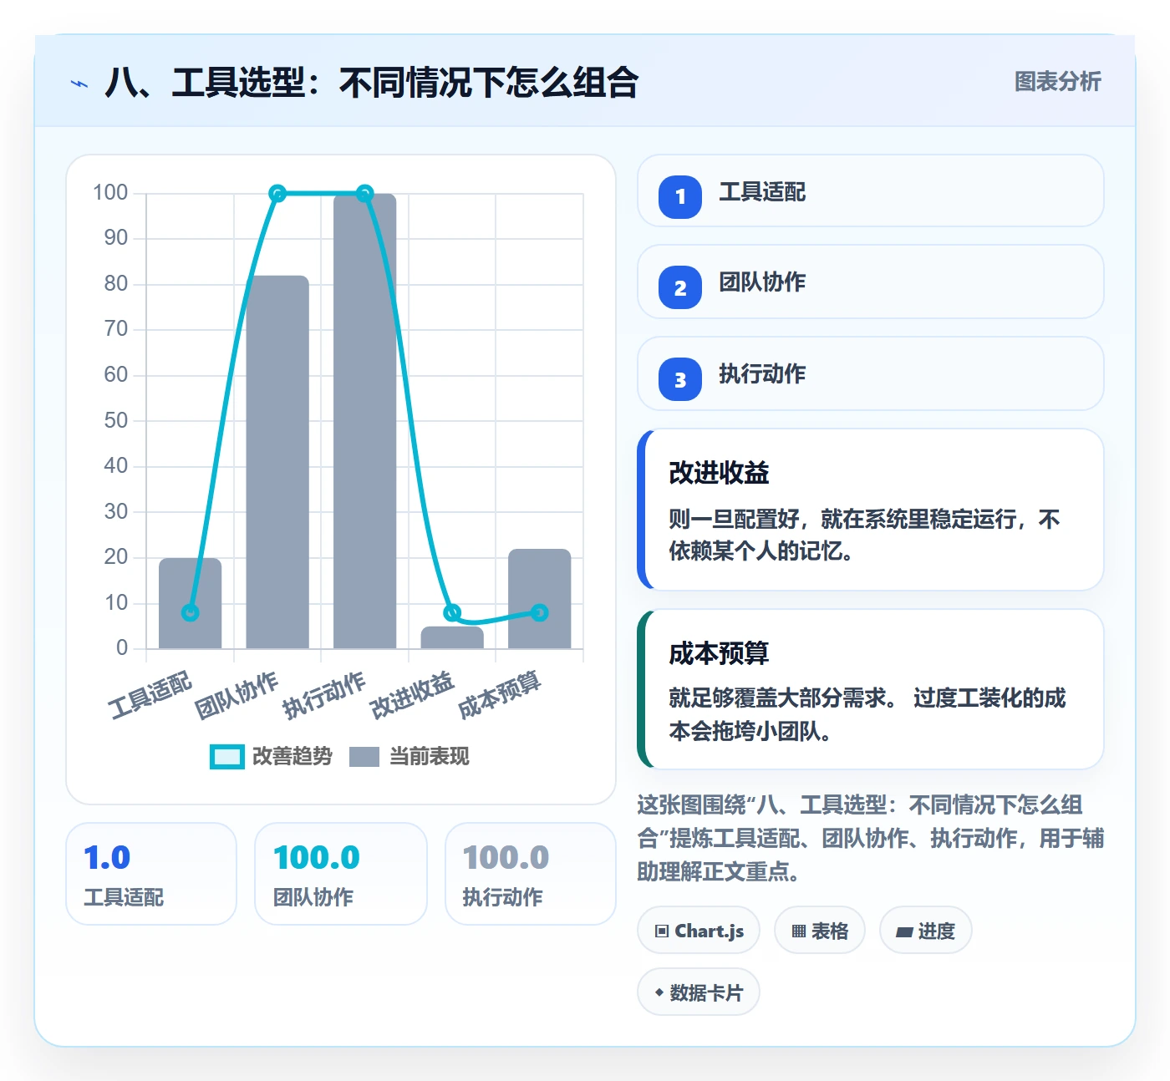
Task: Toggle the 改善趋势 legend swatch
Action: 226,756
